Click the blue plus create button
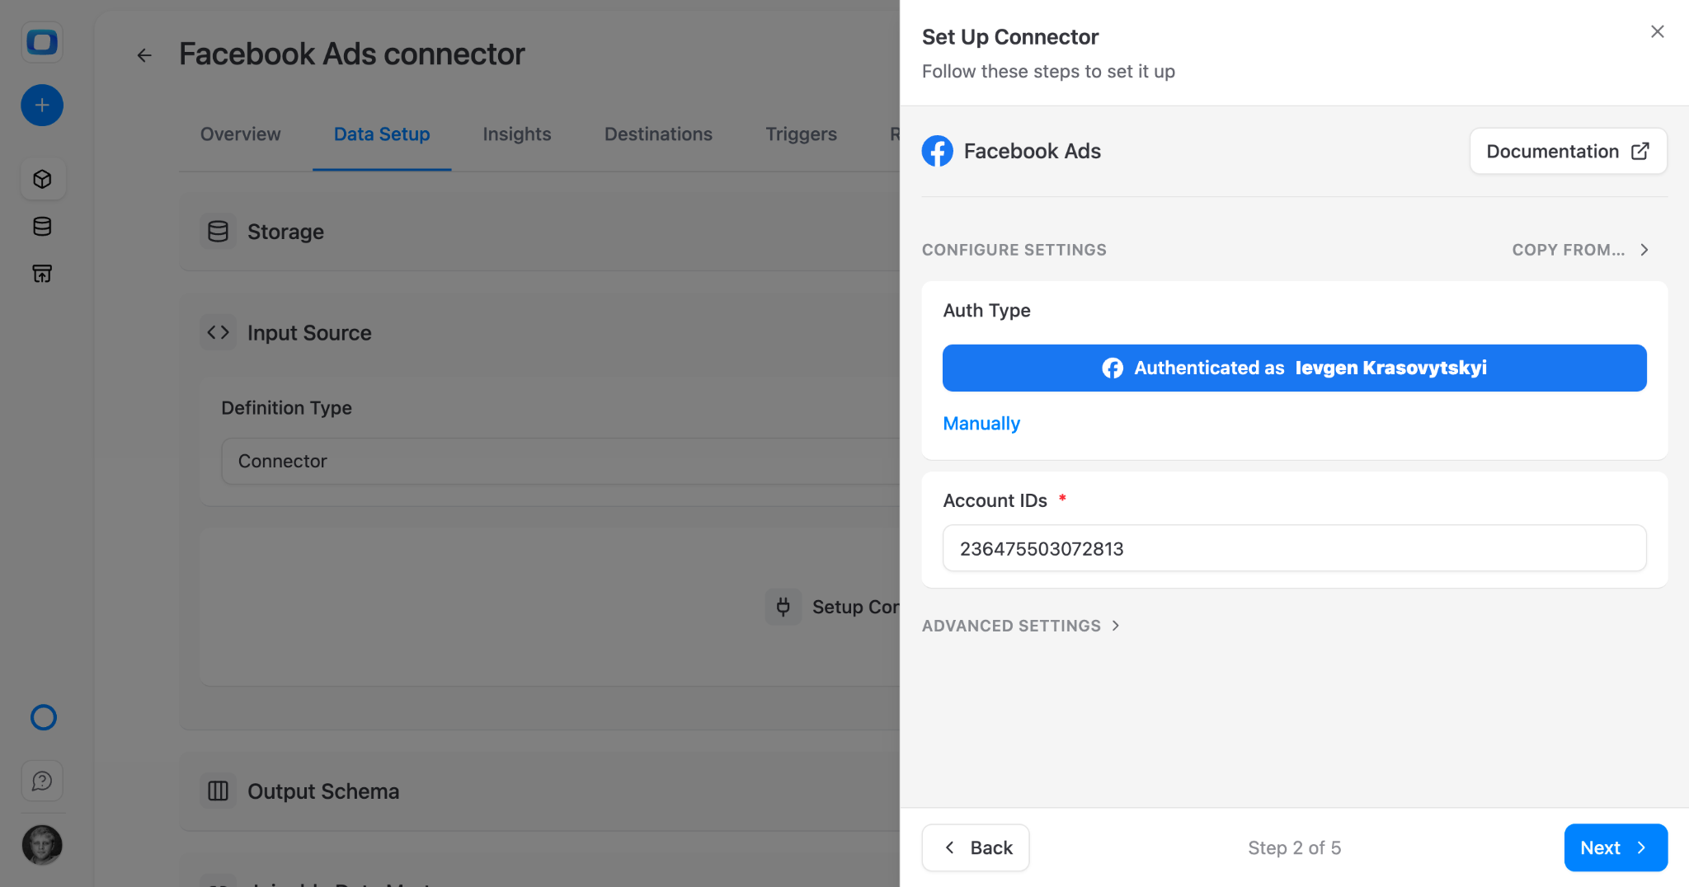This screenshot has width=1689, height=887. [42, 106]
